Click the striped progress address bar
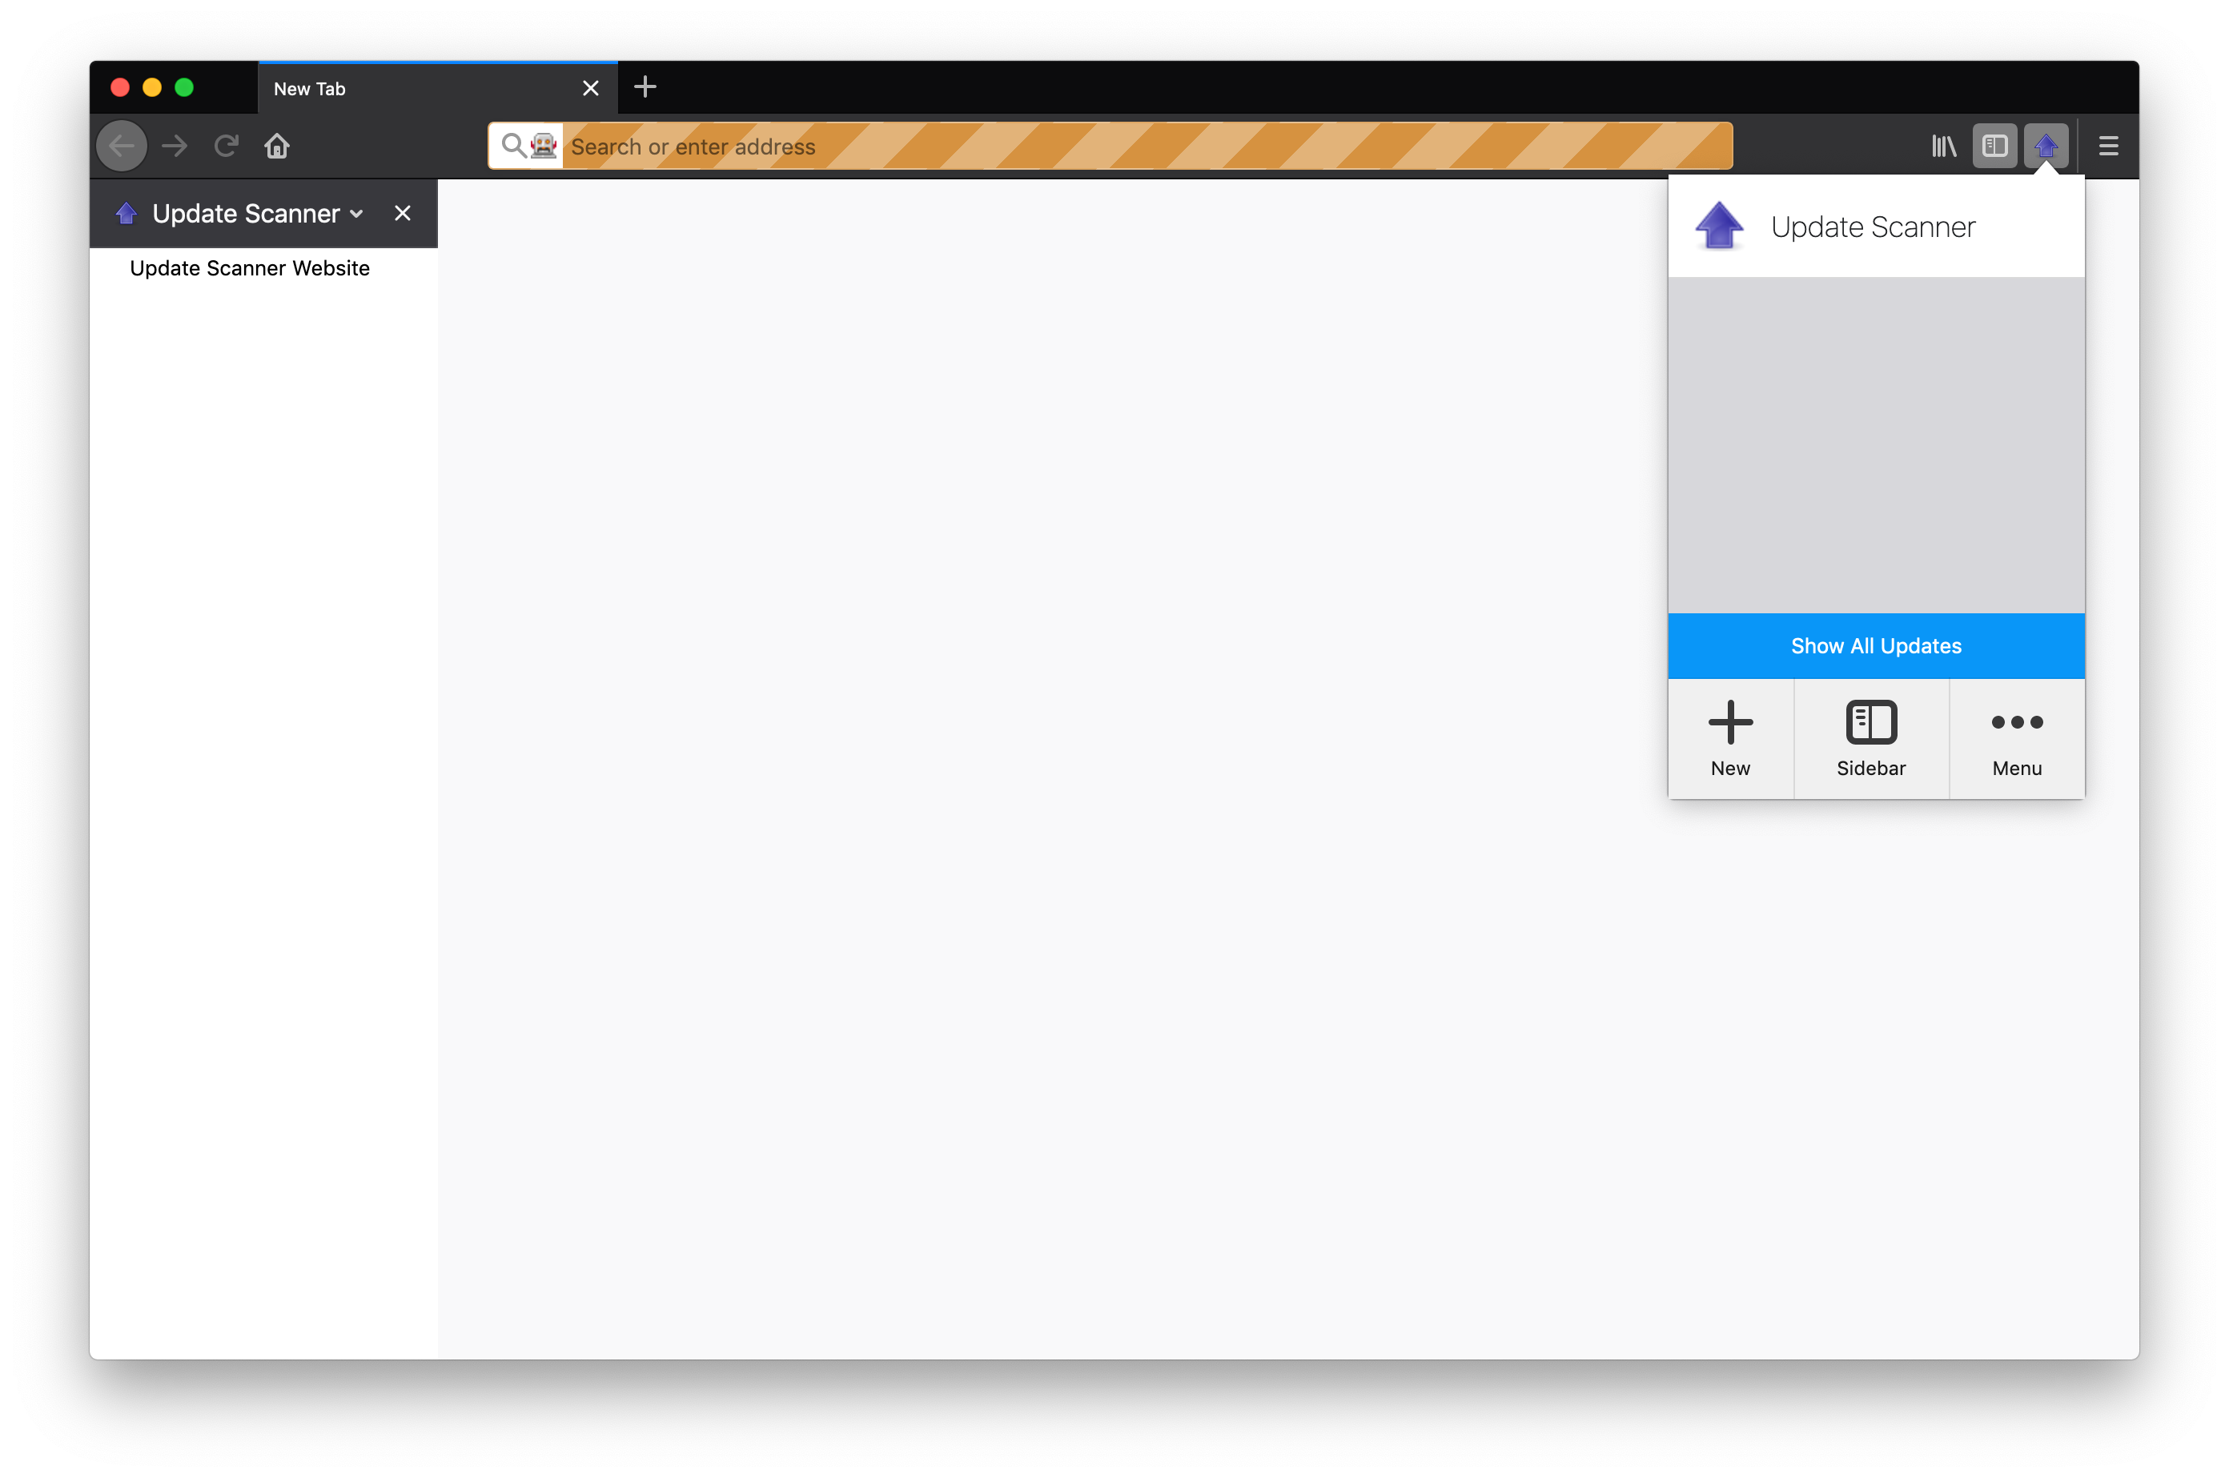 click(x=1319, y=146)
